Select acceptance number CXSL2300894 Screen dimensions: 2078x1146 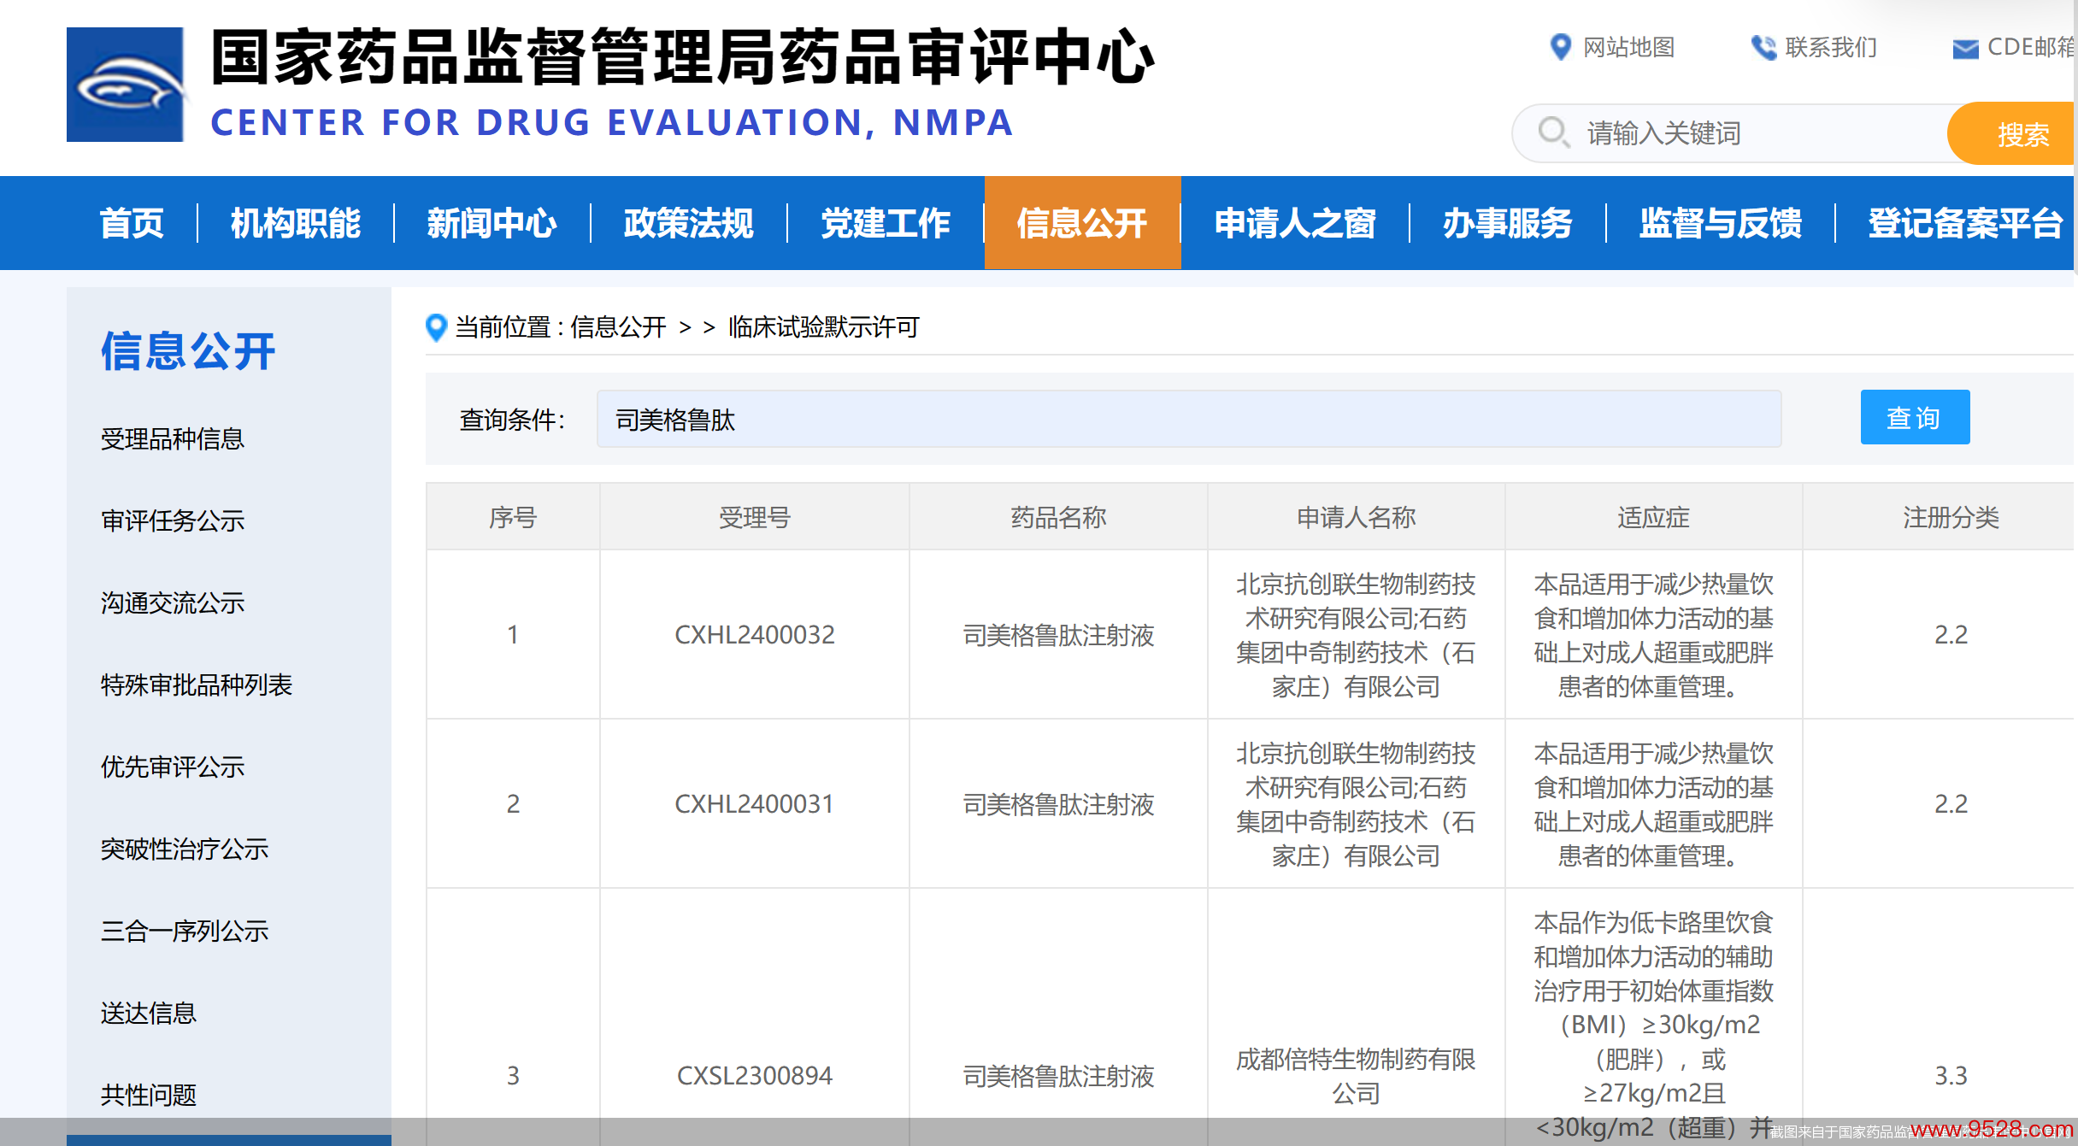coord(755,1076)
